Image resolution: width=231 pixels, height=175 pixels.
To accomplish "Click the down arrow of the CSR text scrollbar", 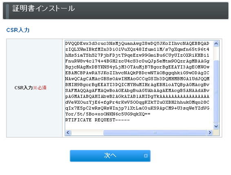I will (216, 126).
